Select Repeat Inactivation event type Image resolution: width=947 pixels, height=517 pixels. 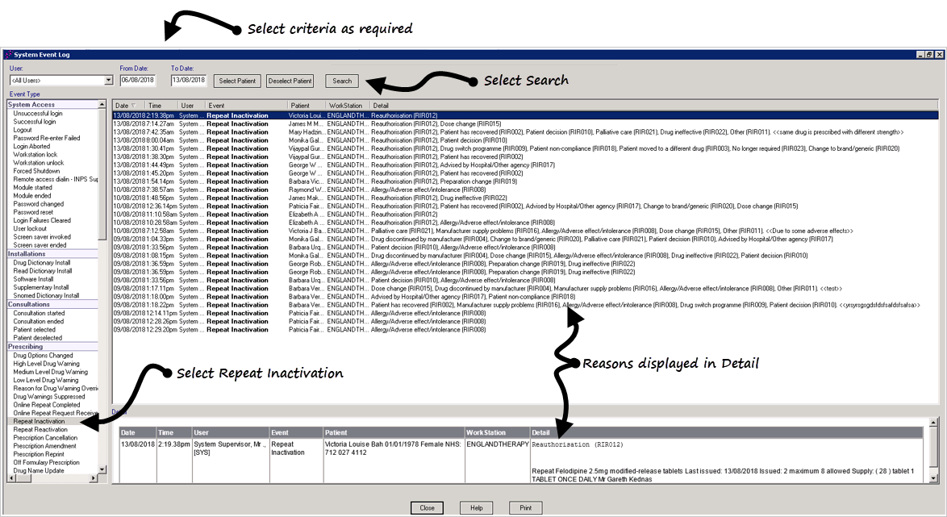pyautogui.click(x=39, y=422)
